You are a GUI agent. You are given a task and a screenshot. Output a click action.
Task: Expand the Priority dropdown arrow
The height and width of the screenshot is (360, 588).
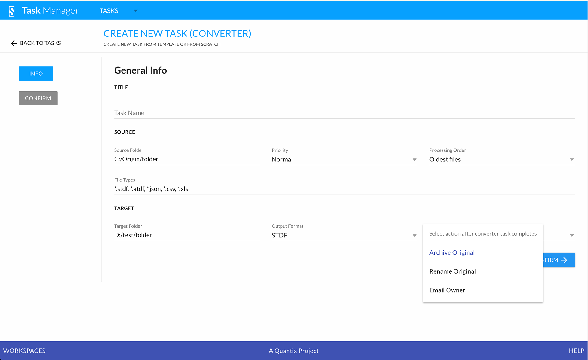pyautogui.click(x=414, y=160)
